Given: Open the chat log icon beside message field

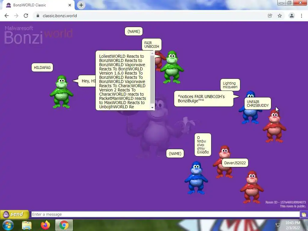Looking at the screenshot, I should (x=304, y=214).
